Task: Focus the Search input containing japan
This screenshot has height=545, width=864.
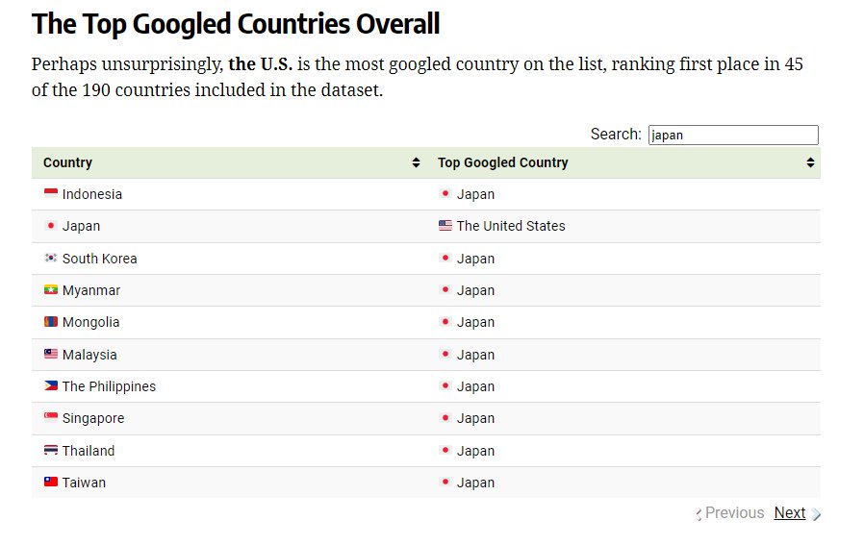Action: pos(733,135)
